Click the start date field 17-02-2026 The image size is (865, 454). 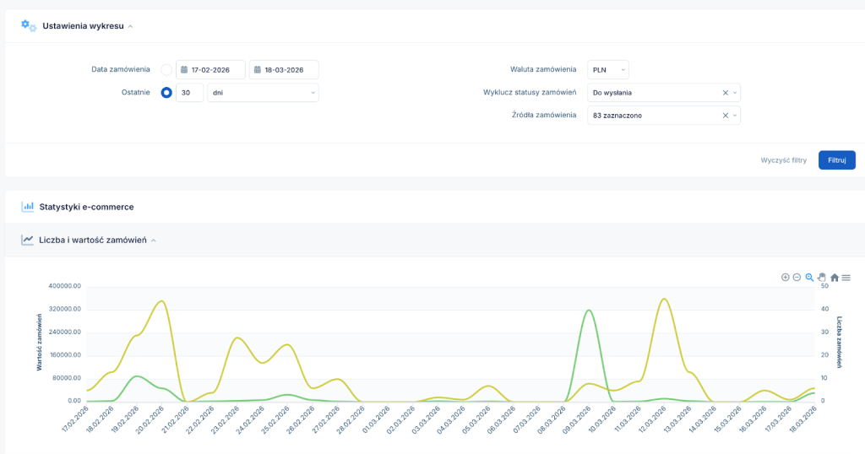point(210,70)
